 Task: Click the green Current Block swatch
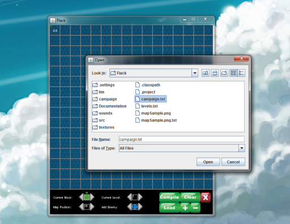pyautogui.click(x=87, y=197)
